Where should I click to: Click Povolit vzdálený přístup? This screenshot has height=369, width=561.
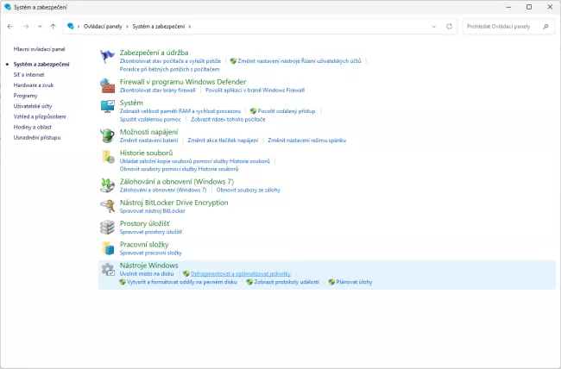click(287, 111)
